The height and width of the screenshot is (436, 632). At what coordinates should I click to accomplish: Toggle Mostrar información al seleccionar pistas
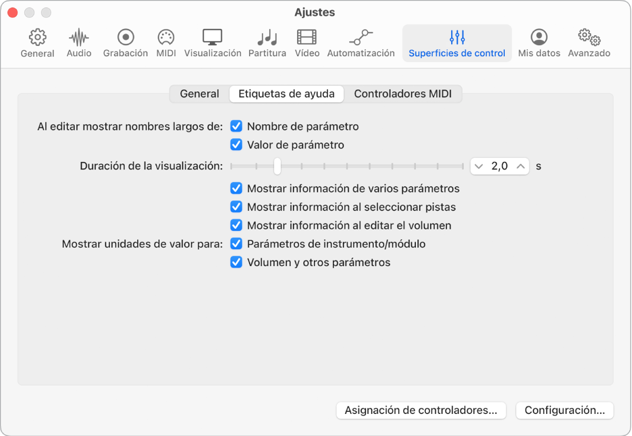237,207
